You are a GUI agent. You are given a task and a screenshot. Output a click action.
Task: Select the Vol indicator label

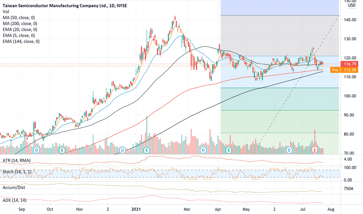click(6, 12)
